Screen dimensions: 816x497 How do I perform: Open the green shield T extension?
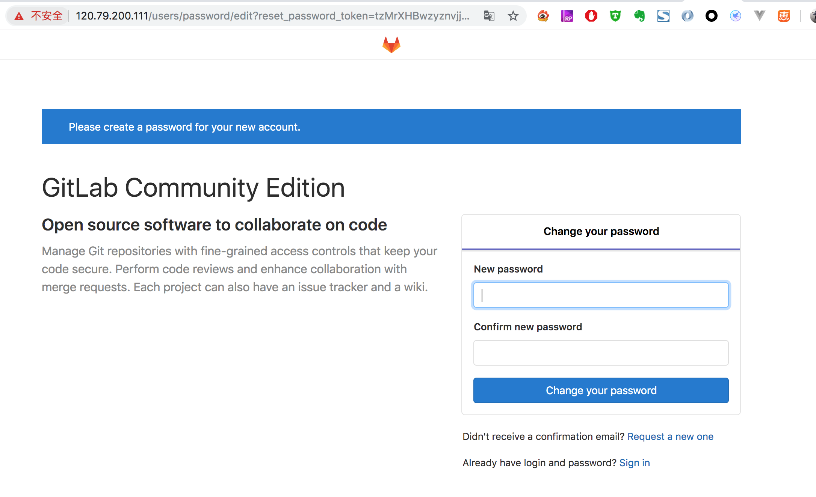click(x=615, y=16)
